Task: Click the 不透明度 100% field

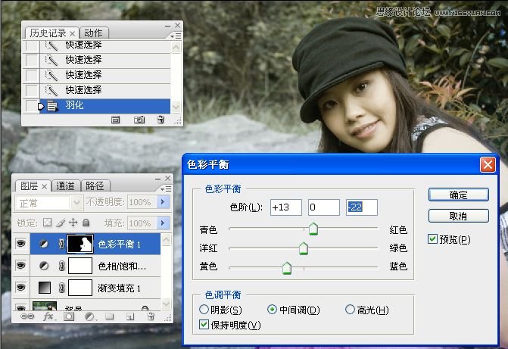Action: point(142,202)
